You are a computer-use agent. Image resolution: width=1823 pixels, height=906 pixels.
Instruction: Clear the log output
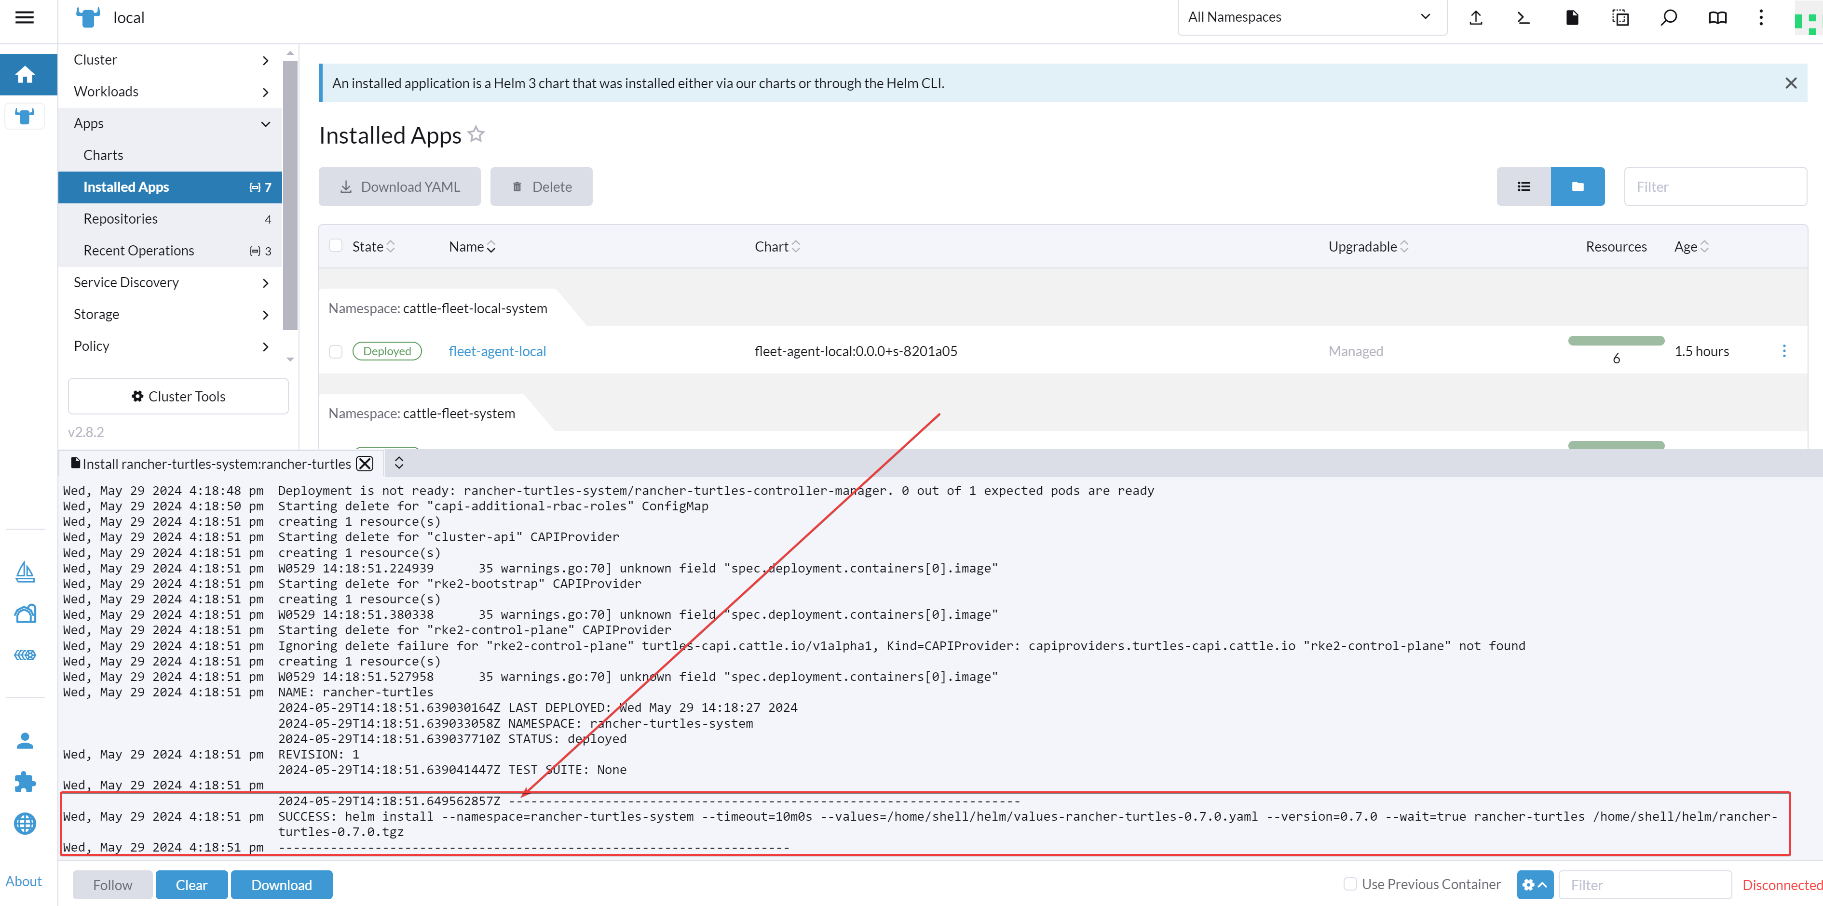pos(191,885)
